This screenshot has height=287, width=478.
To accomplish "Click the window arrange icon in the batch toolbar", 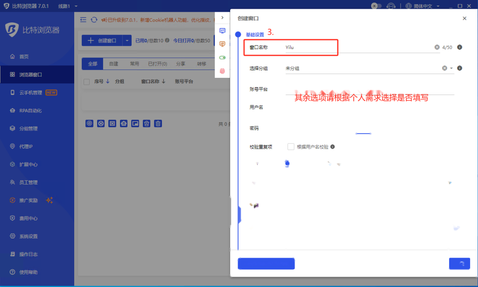I will pos(135,123).
